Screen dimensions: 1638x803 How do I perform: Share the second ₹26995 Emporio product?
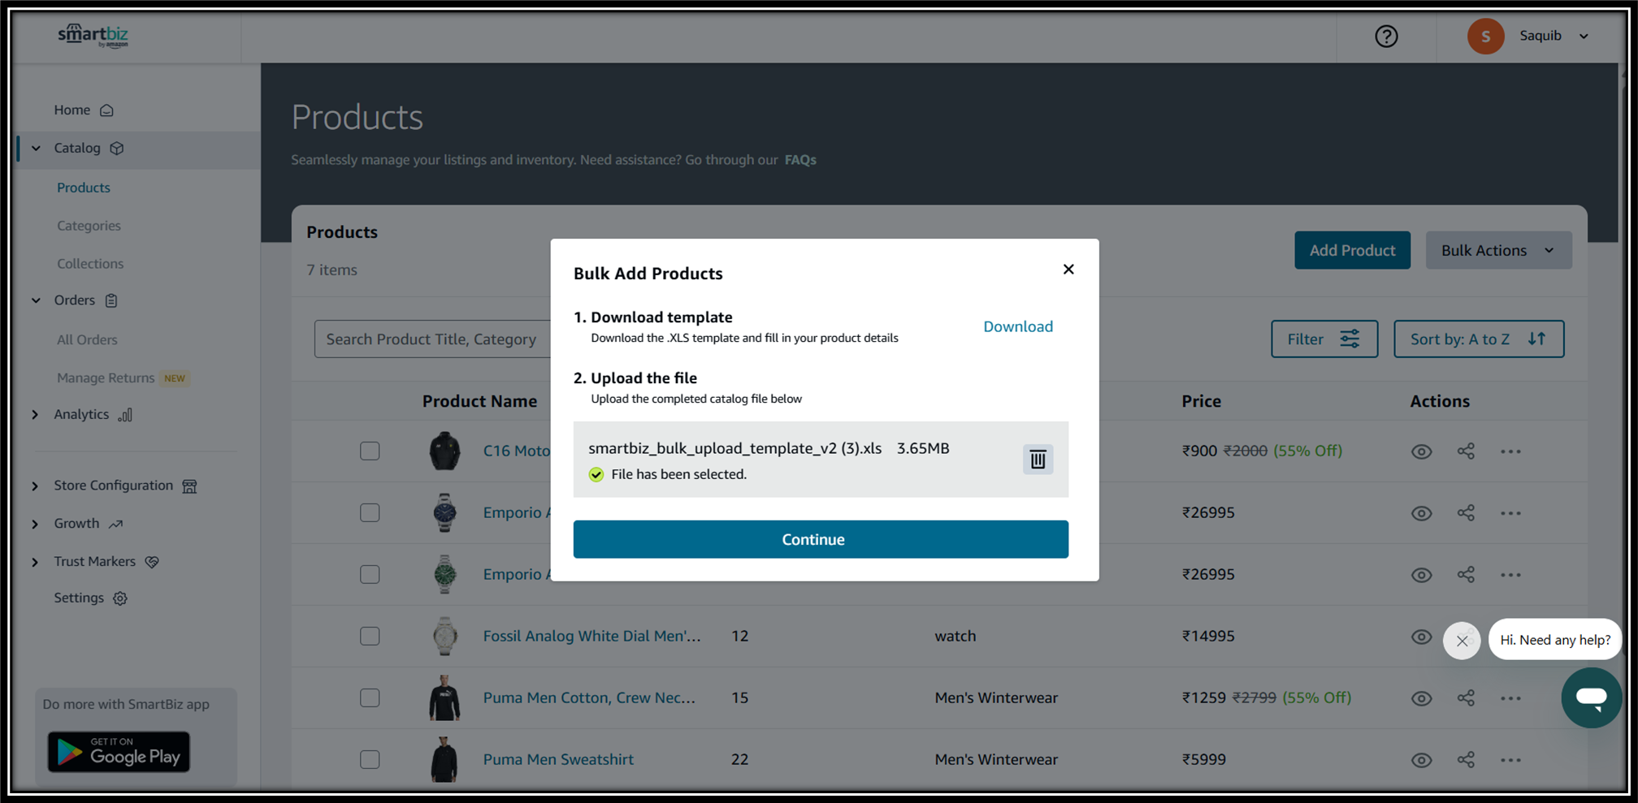(1466, 574)
